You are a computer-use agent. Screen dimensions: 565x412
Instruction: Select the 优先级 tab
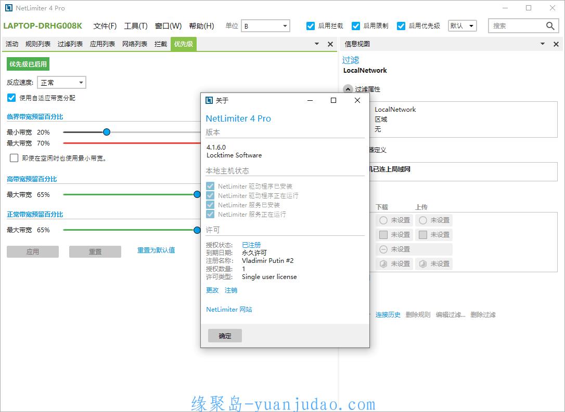click(184, 44)
